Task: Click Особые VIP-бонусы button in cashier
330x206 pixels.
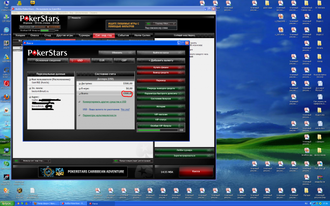Action: 161,126
